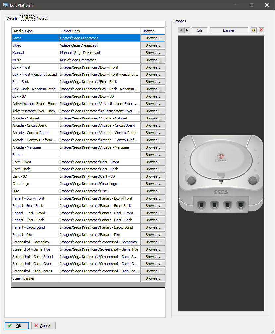Image resolution: width=275 pixels, height=334 pixels.
Task: Select the 'Screenshot - Game Title' media type
Action: click(35, 249)
